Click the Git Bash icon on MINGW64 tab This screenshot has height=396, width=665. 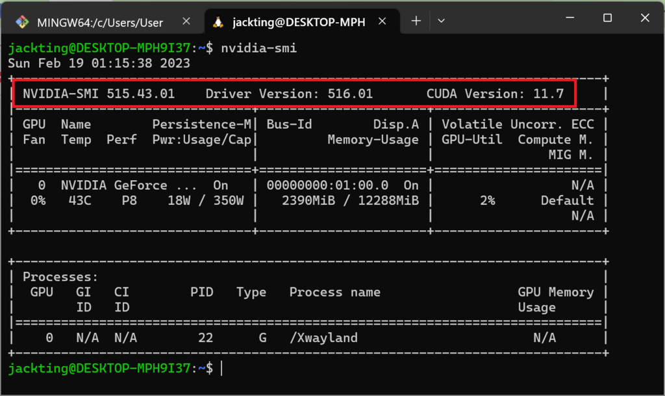[x=22, y=21]
